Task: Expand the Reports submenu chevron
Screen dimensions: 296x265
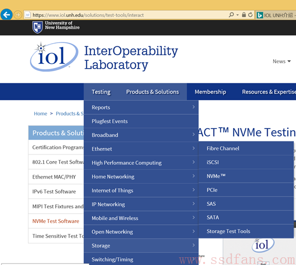Action: [x=193, y=107]
